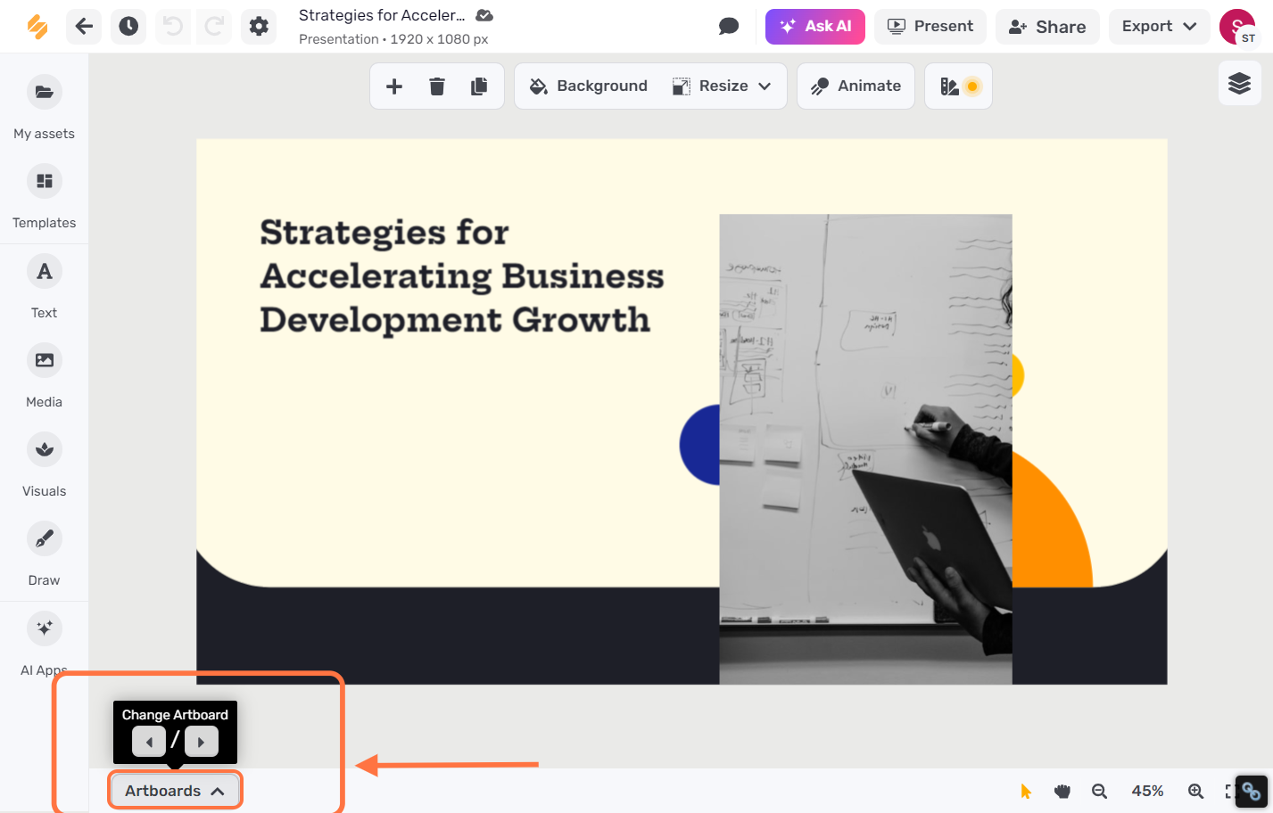Click the Simplified logo icon

coord(37,27)
